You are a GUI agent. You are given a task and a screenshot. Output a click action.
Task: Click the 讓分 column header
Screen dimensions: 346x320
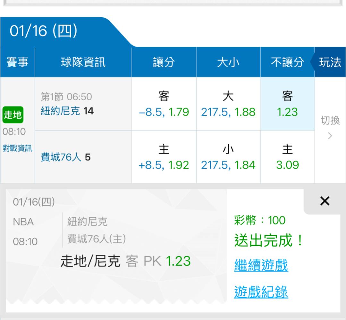click(x=164, y=62)
